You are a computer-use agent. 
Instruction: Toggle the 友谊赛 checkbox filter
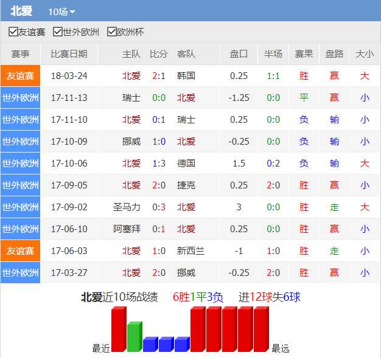point(13,32)
